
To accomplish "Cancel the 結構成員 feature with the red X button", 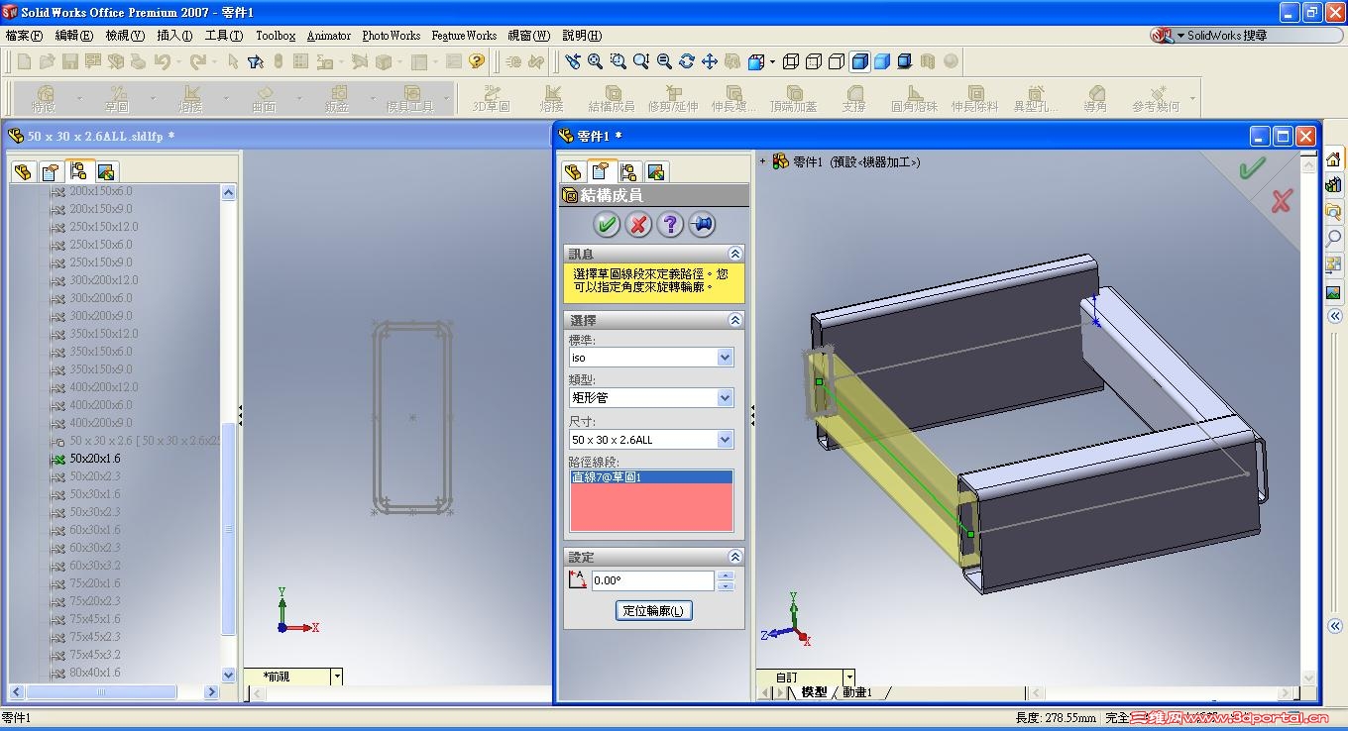I will (x=638, y=224).
